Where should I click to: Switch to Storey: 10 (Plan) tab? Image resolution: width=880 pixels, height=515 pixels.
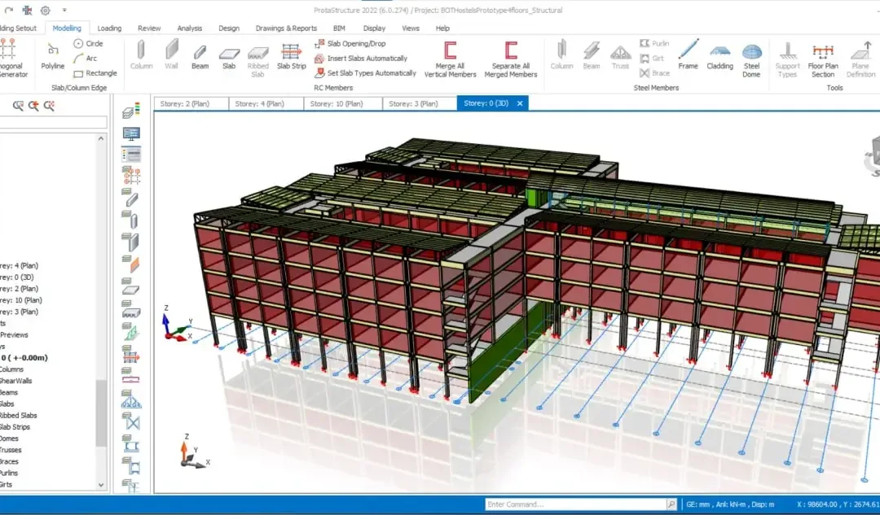pos(337,103)
